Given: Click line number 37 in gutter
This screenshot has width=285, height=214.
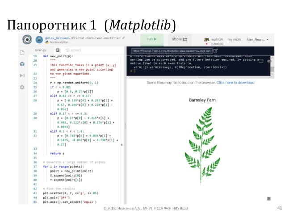Looking at the screenshot, I should point(35,167).
